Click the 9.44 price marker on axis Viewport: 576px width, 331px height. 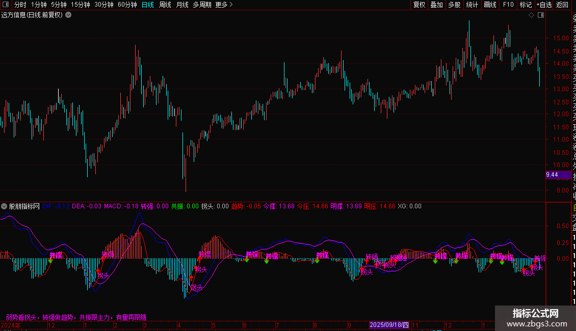coord(558,175)
